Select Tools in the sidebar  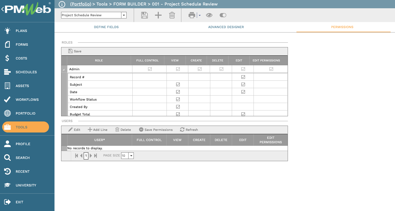(x=26, y=127)
